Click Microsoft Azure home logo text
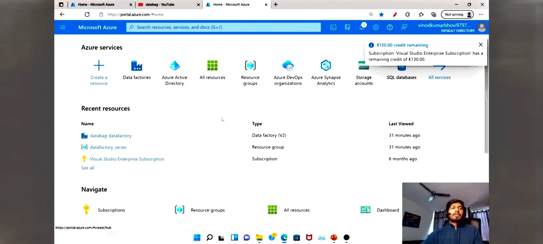 (98, 27)
